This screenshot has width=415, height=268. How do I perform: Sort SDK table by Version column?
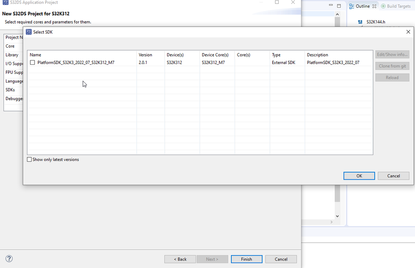[151, 55]
